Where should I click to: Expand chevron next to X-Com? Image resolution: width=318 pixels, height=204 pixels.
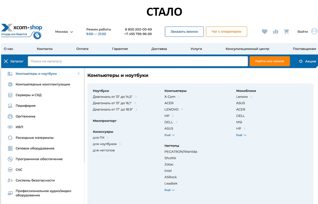(179, 97)
